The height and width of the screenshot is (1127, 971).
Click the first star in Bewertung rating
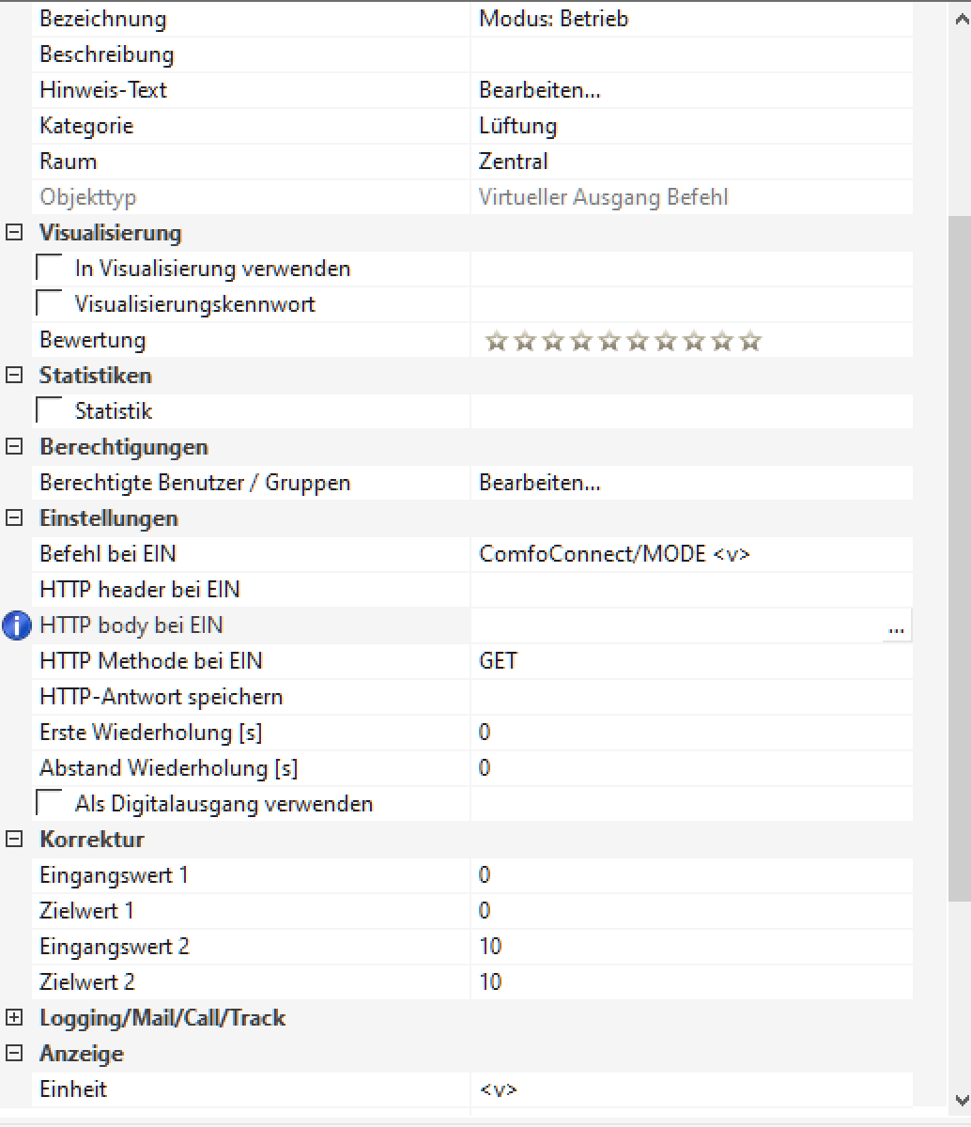[496, 341]
